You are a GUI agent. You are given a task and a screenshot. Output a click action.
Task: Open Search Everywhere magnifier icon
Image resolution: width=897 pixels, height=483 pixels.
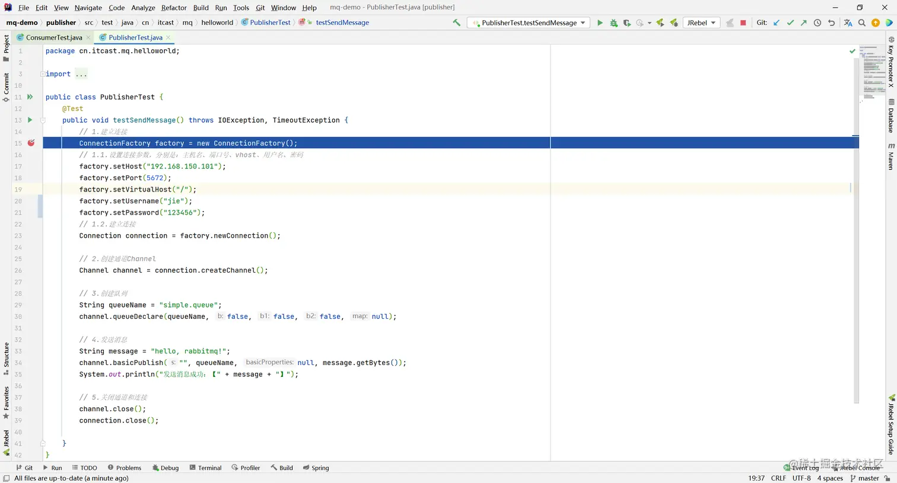pyautogui.click(x=862, y=23)
